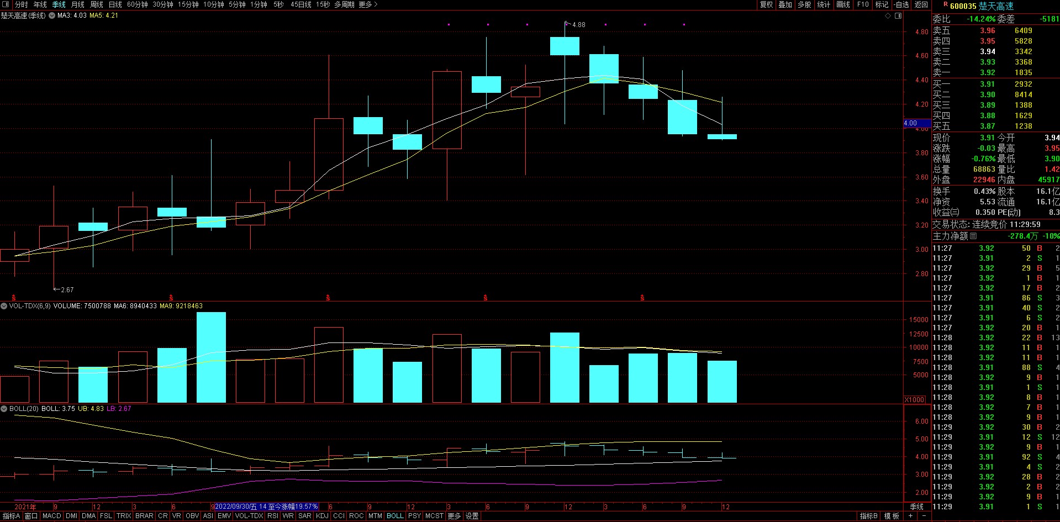The height and width of the screenshot is (522, 1060).
Task: Select the 10分钟 period
Action: pyautogui.click(x=213, y=4)
